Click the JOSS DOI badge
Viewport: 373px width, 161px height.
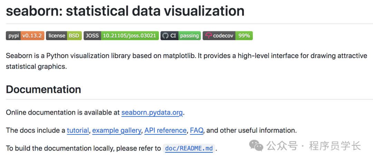[121, 36]
